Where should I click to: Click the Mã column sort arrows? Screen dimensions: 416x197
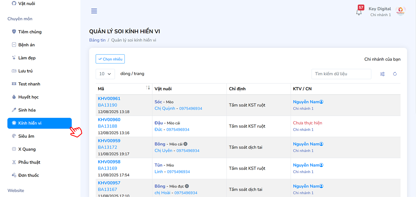(x=148, y=88)
